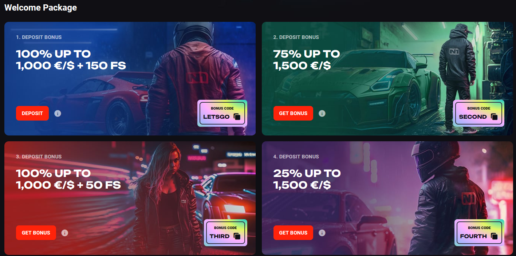The width and height of the screenshot is (516, 256).
Task: Select the SECOND bonus code badge
Action: pos(478,113)
